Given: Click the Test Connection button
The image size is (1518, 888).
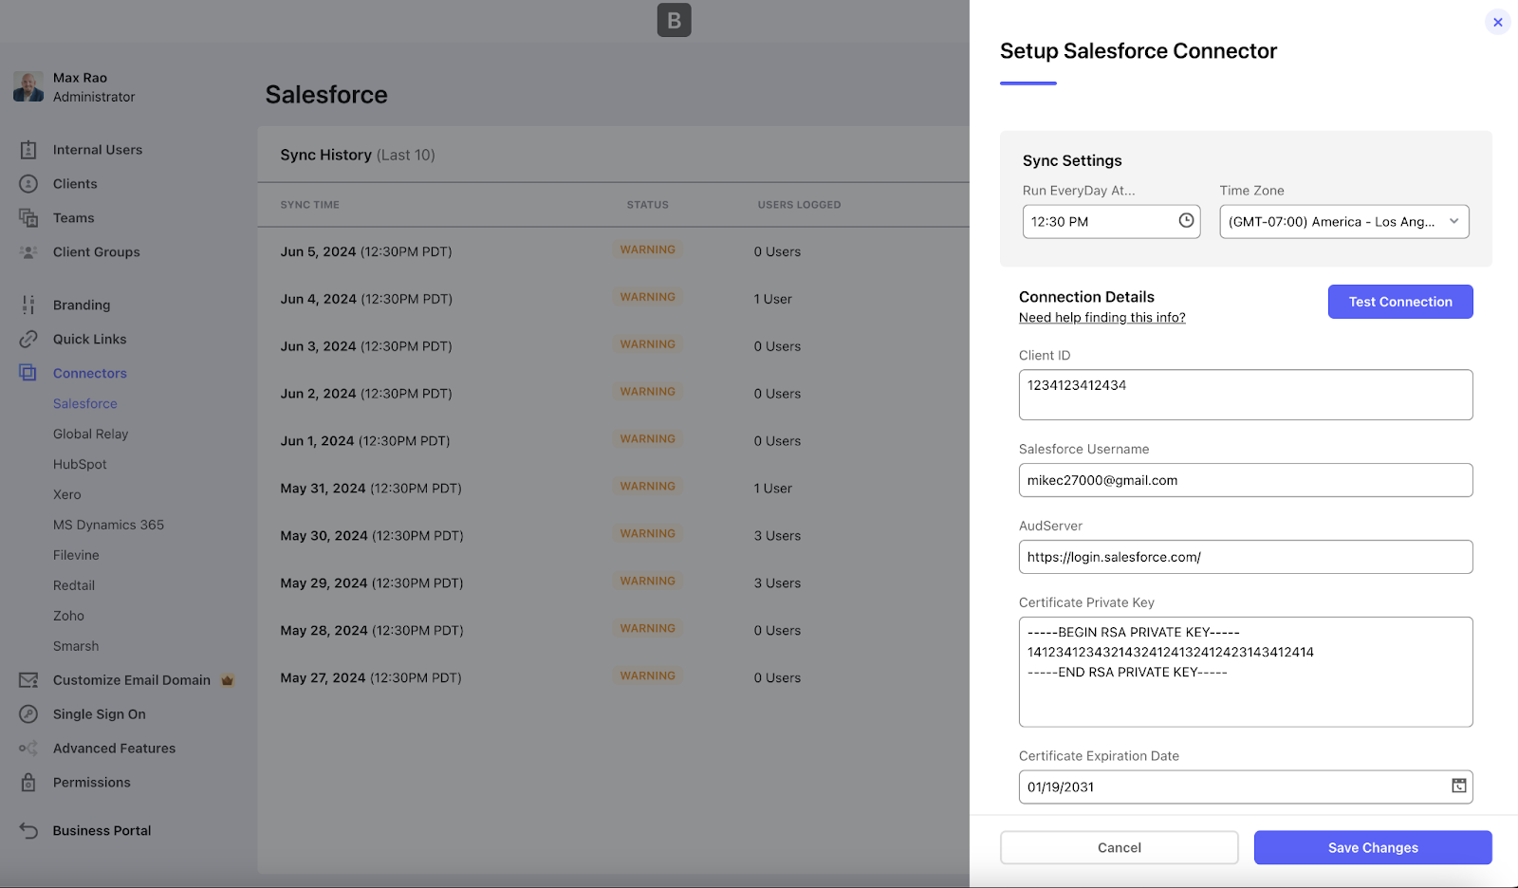Looking at the screenshot, I should (1400, 302).
